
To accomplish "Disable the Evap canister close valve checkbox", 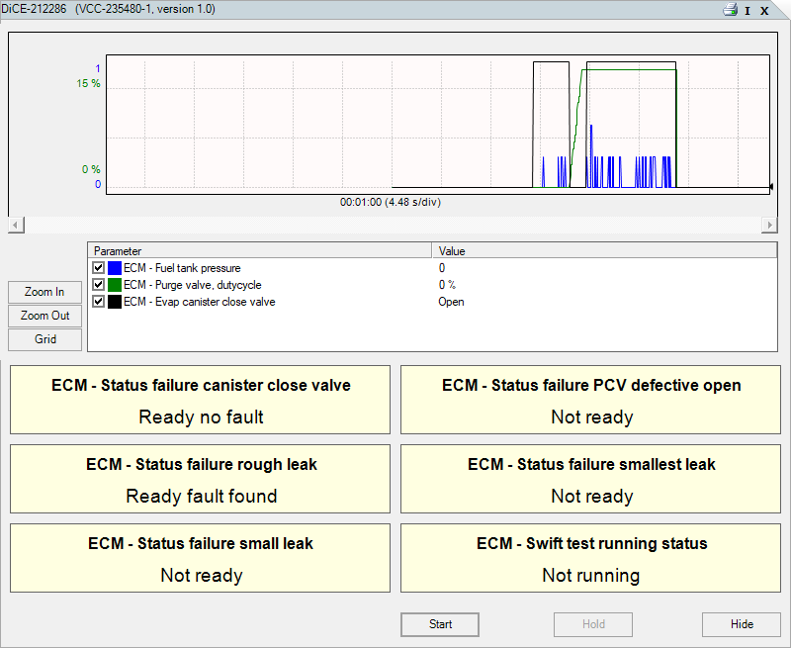I will [x=98, y=302].
